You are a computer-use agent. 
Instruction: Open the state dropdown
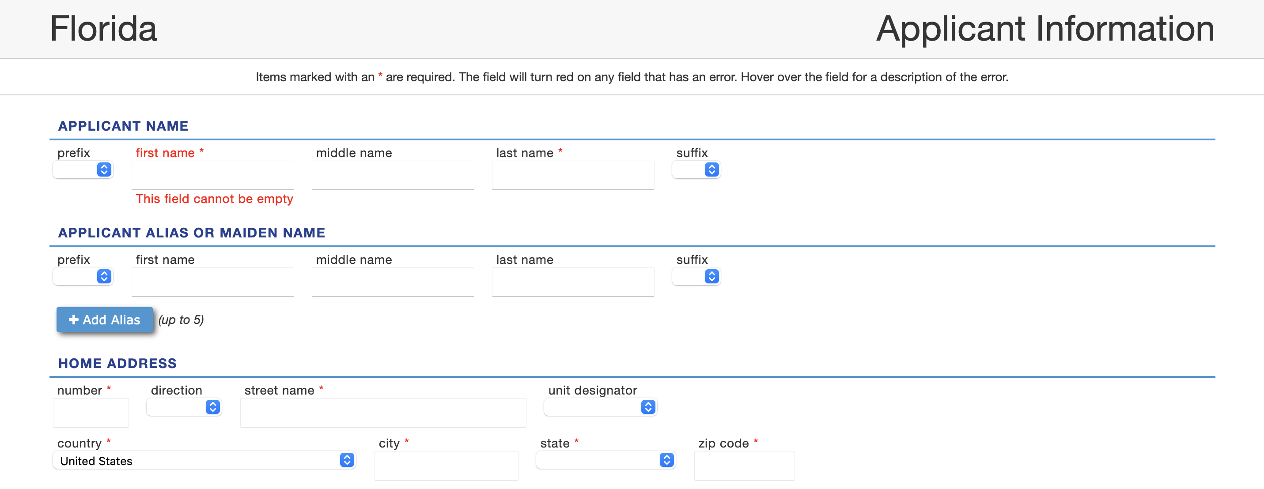coord(606,460)
